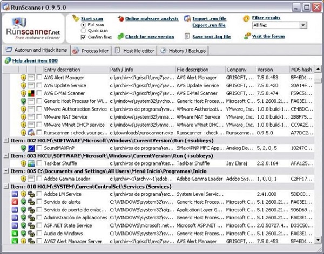This screenshot has width=324, height=254.
Task: Click the broom icon beside Start scan
Action: [76, 18]
